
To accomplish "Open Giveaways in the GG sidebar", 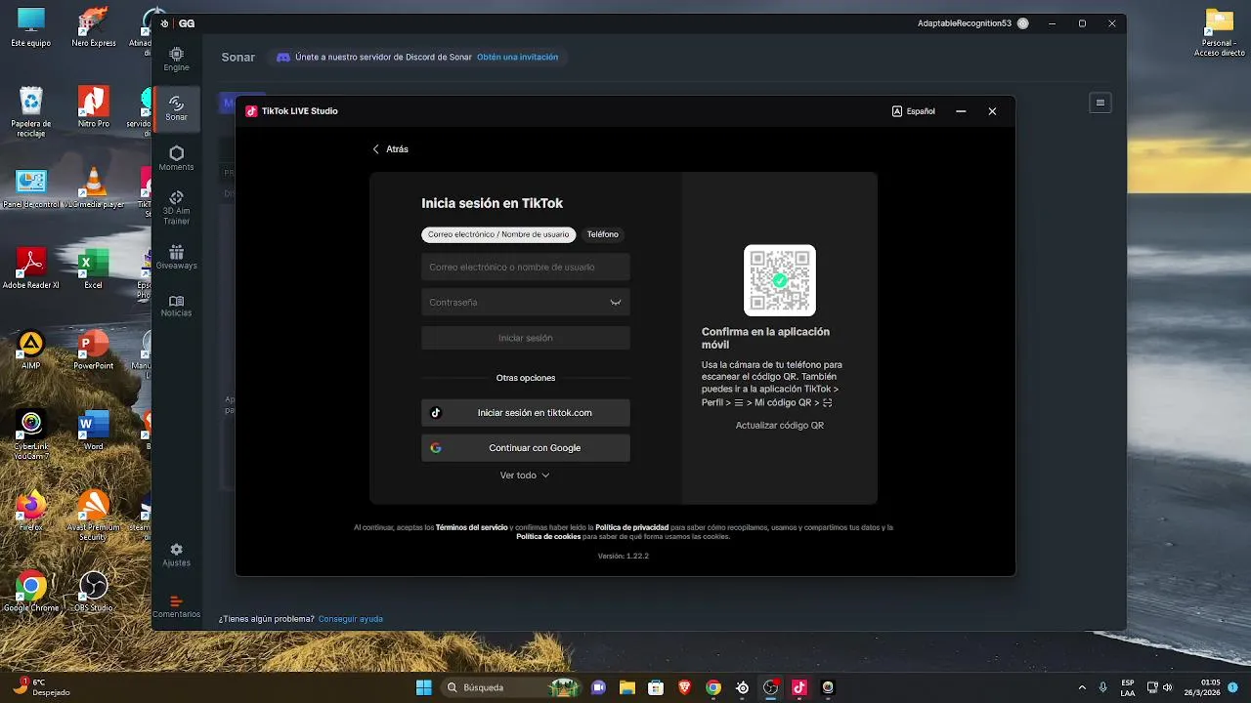I will (x=176, y=258).
